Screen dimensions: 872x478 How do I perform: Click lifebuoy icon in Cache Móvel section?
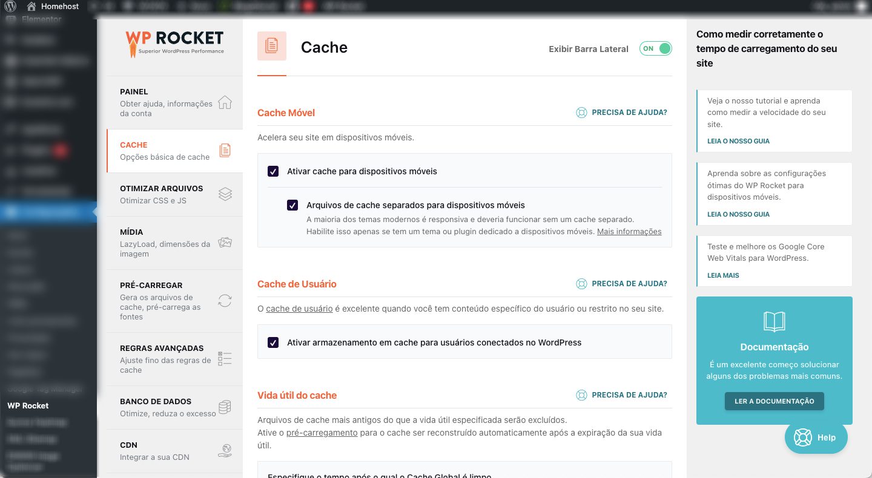tap(581, 113)
